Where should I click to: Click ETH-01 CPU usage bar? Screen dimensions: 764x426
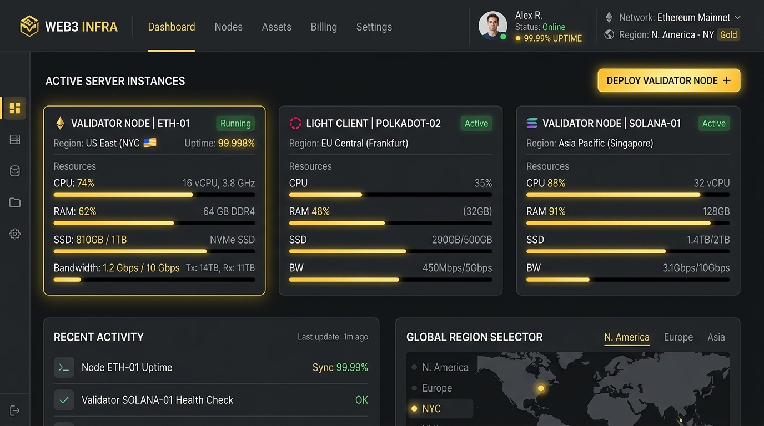(x=154, y=195)
